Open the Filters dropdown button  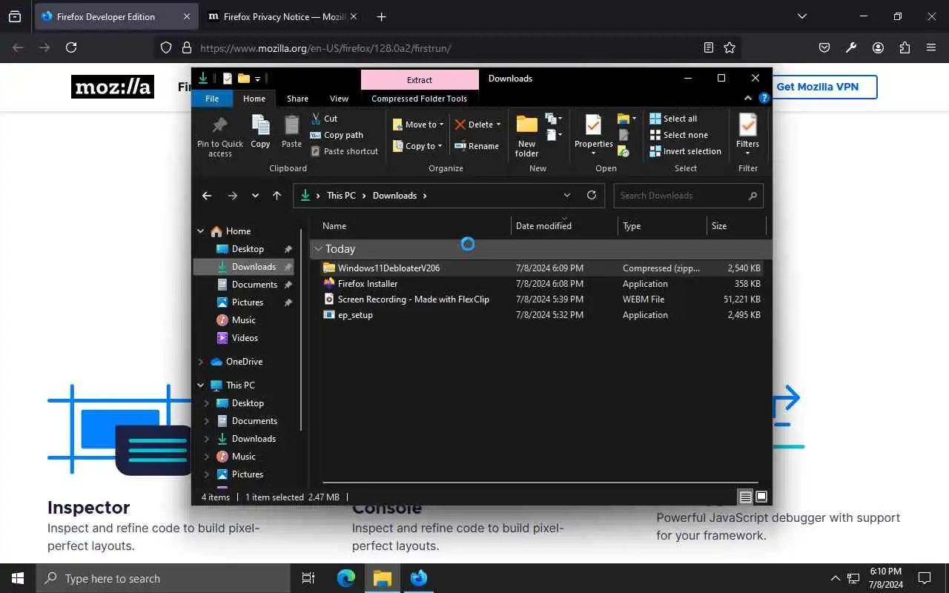coord(747,136)
